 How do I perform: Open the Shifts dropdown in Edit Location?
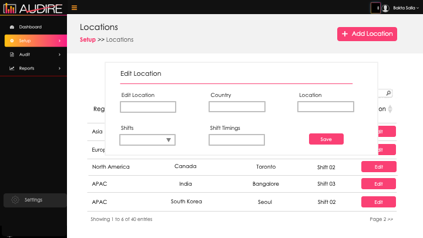point(147,140)
